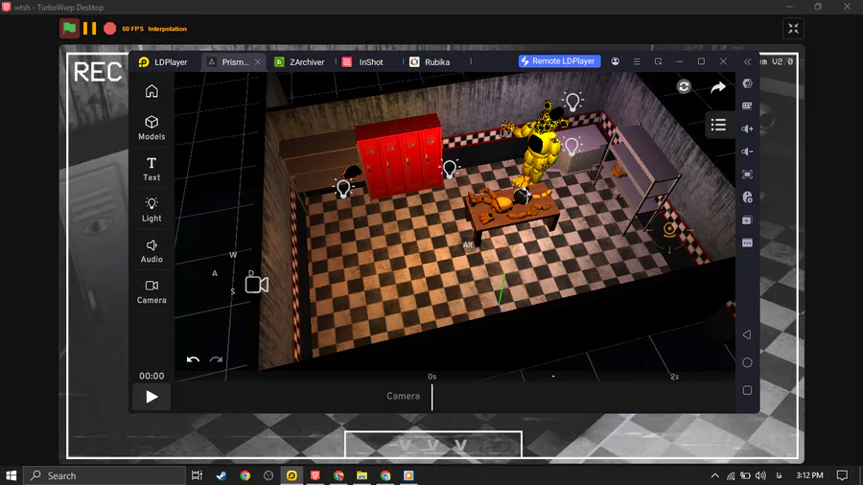
Task: Open the Light tool
Action: [x=152, y=210]
